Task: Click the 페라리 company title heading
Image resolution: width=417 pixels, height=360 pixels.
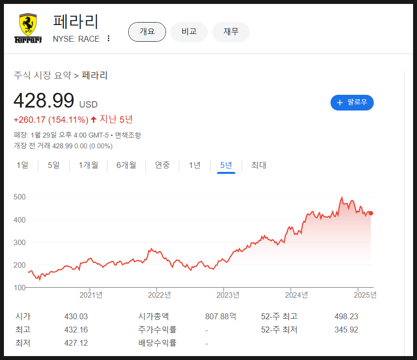Action: (x=76, y=22)
